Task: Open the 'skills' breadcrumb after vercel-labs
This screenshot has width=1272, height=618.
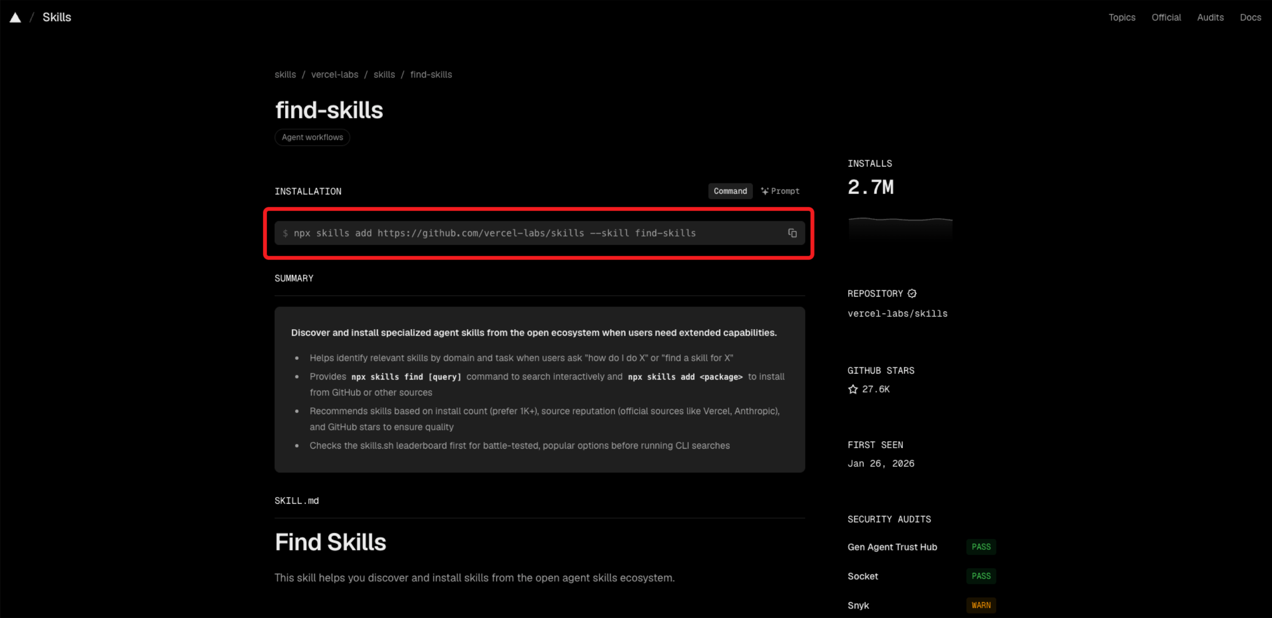Action: click(384, 74)
